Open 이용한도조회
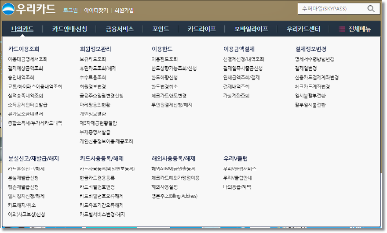Image resolution: width=387 pixels, height=233 pixels. 164,59
